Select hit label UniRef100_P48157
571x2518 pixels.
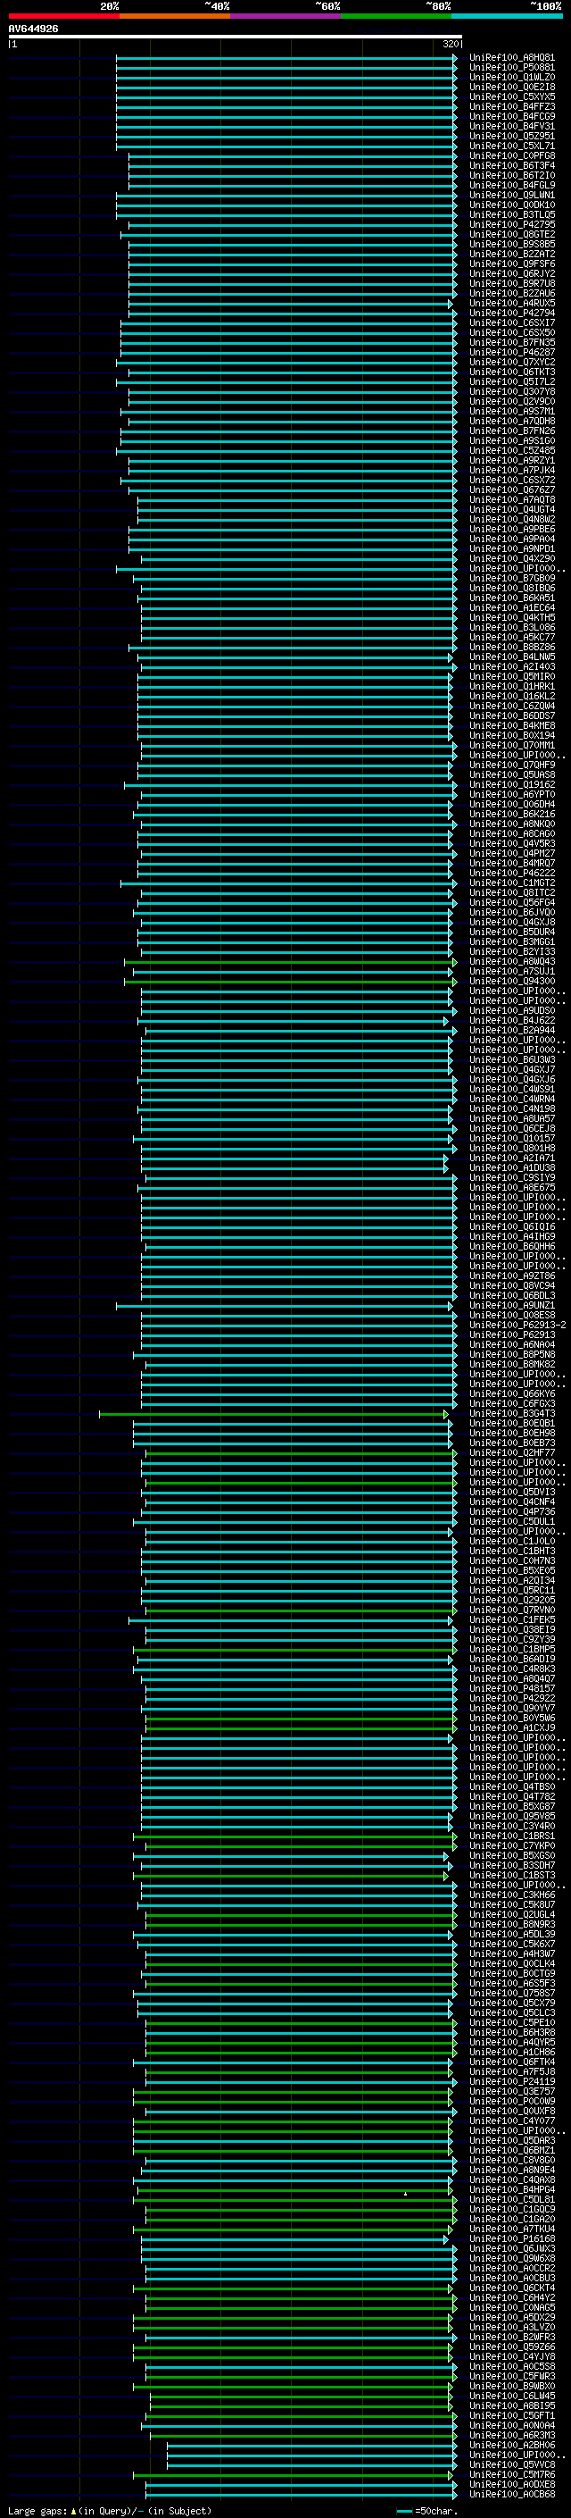[512, 1688]
